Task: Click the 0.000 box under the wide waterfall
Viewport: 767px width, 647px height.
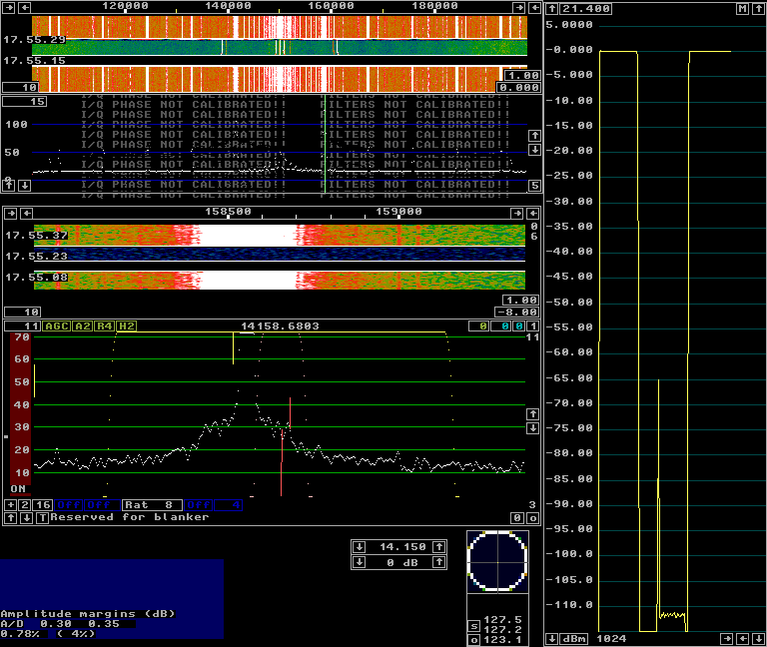Action: 519,87
